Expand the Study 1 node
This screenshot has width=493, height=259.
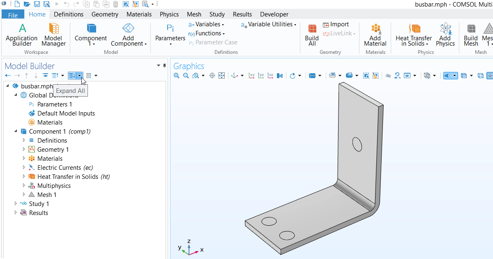coord(16,204)
